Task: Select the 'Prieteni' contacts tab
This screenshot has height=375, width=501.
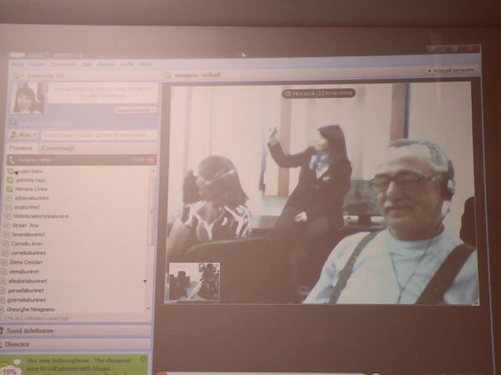Action: (x=21, y=148)
